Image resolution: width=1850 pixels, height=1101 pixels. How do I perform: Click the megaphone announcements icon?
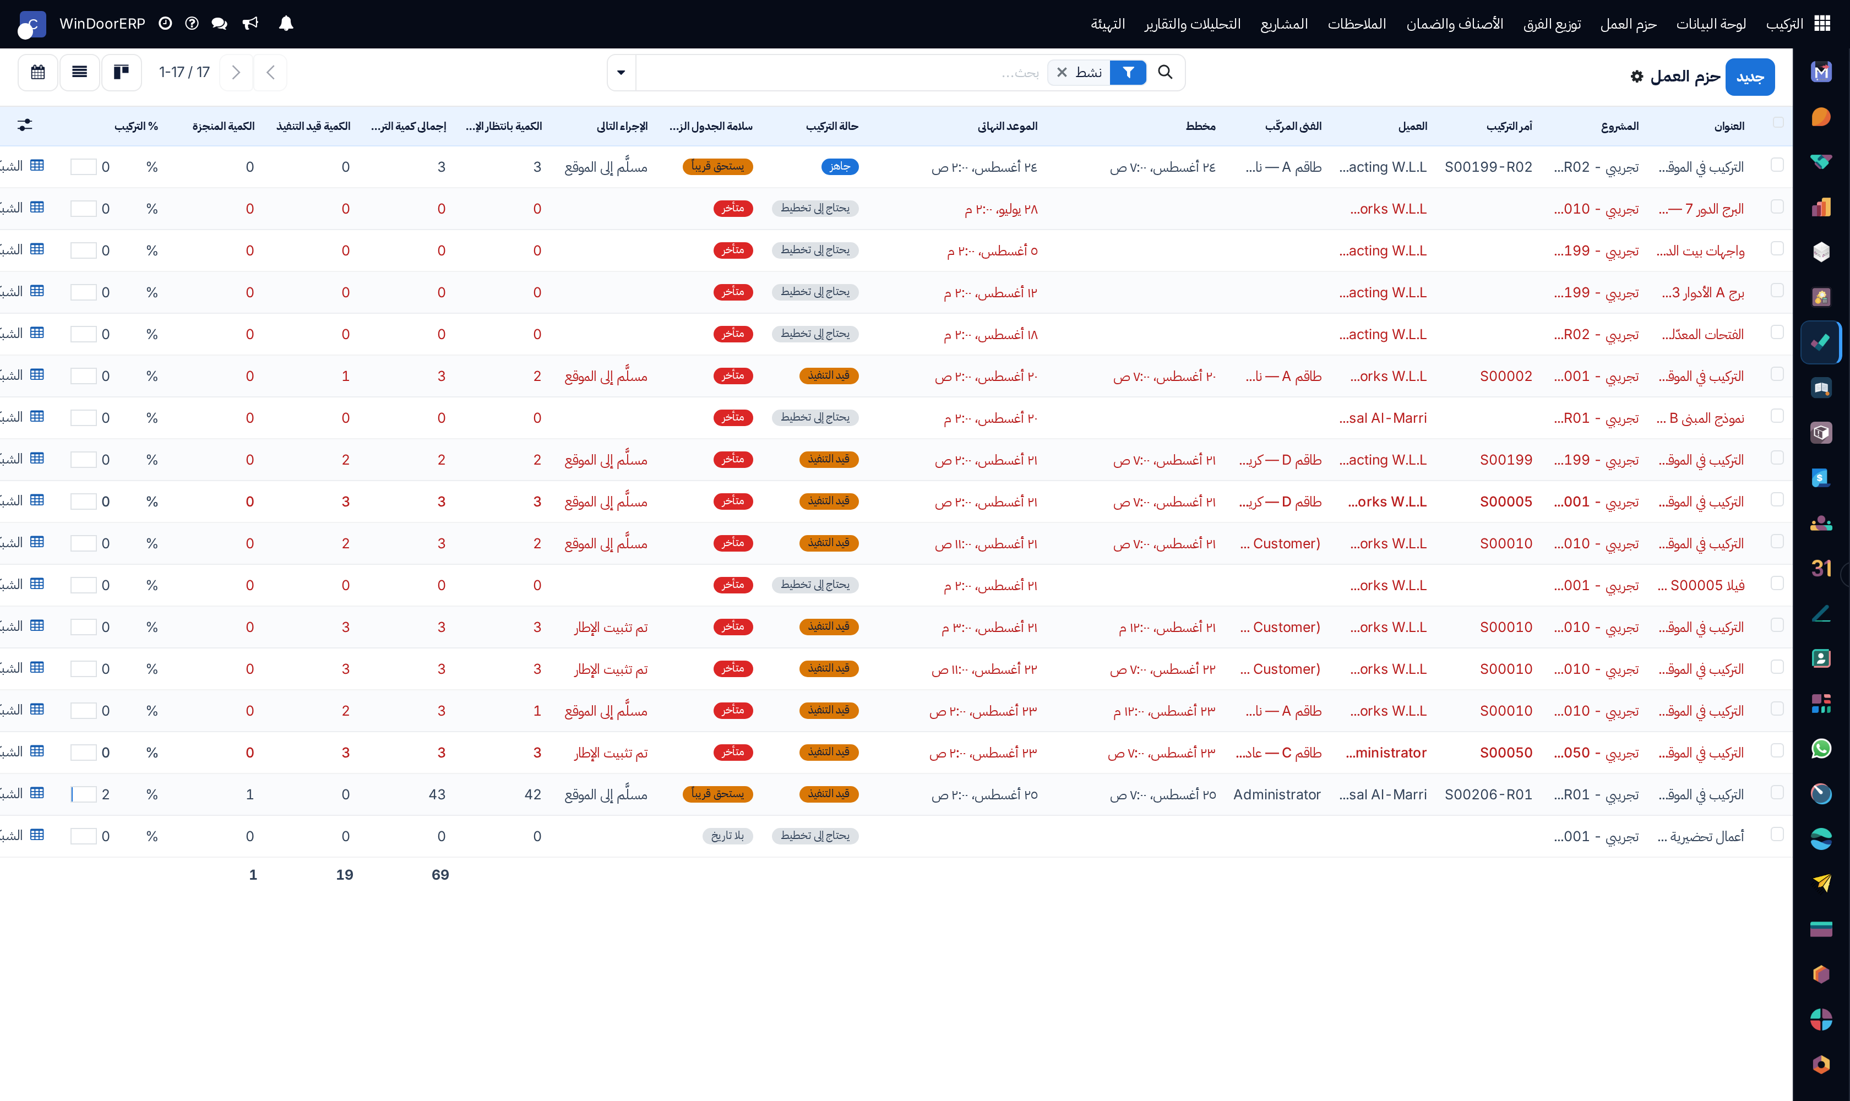251,24
